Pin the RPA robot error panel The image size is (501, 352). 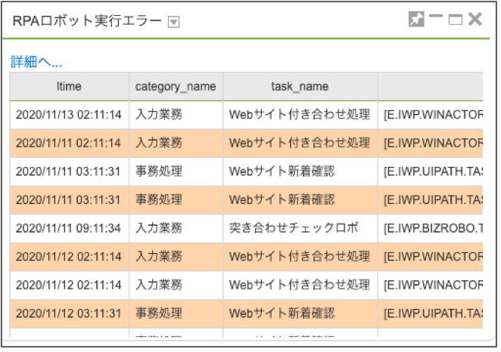pyautogui.click(x=416, y=19)
